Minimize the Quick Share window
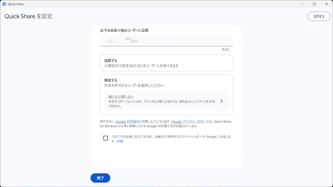This screenshot has height=187, width=333. click(x=302, y=4)
